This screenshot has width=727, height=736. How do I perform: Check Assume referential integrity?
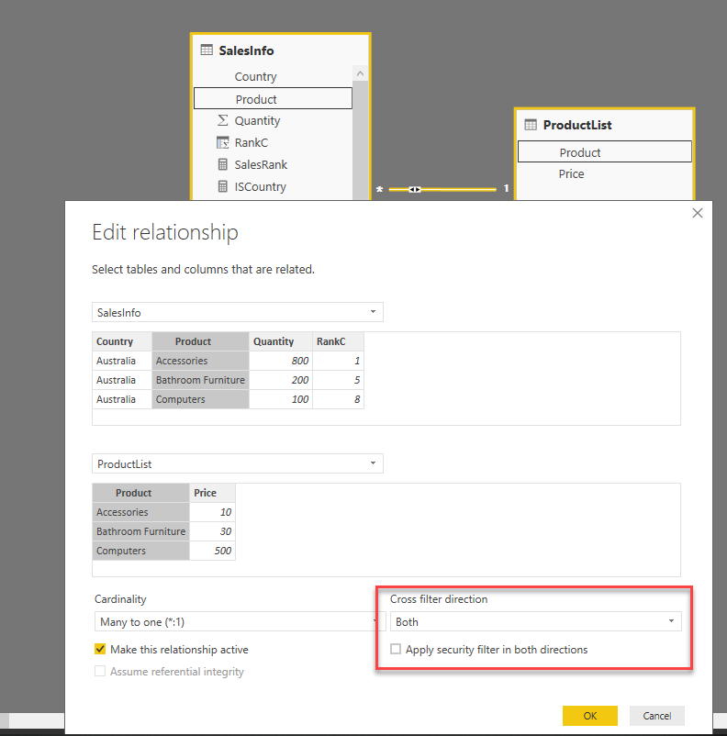(x=100, y=671)
